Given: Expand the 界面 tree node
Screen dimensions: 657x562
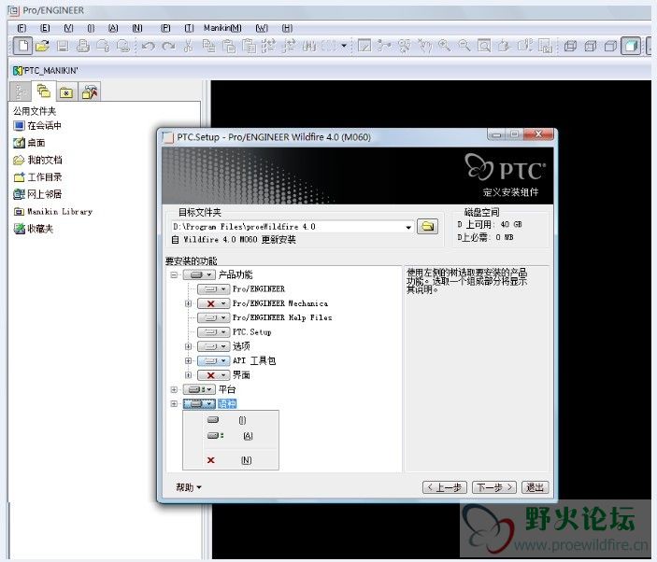Looking at the screenshot, I should point(188,375).
